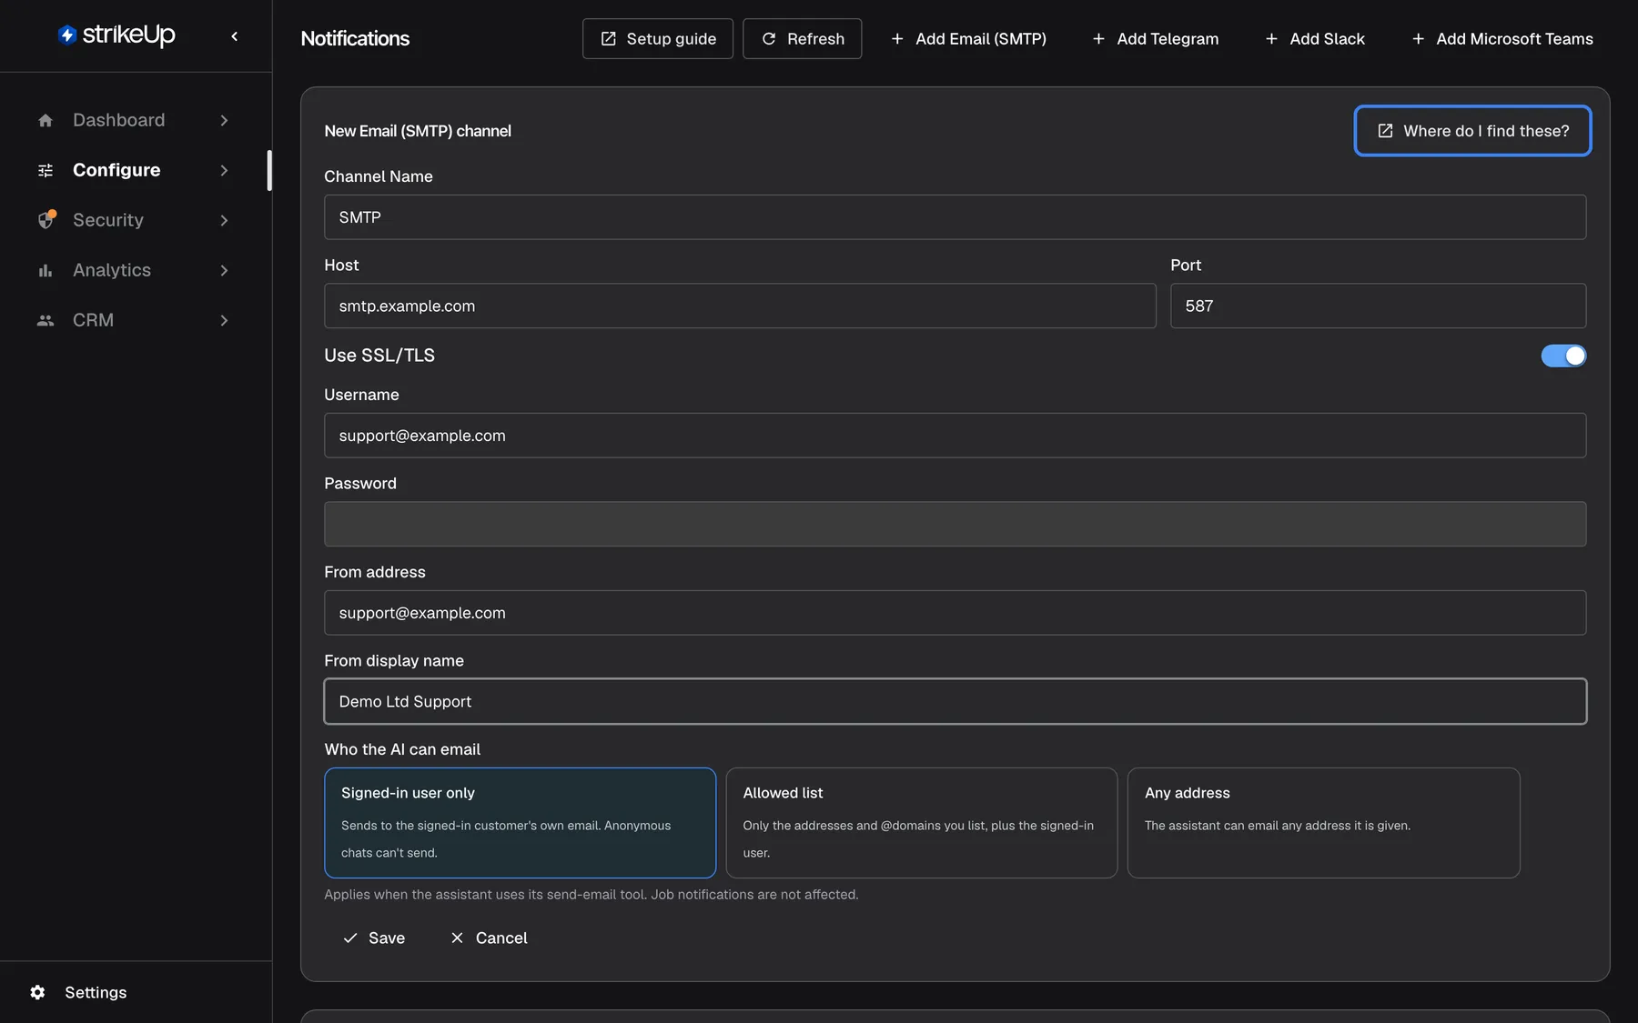Image resolution: width=1638 pixels, height=1023 pixels.
Task: Click the plus icon for Add Microsoft Teams
Action: click(x=1418, y=39)
